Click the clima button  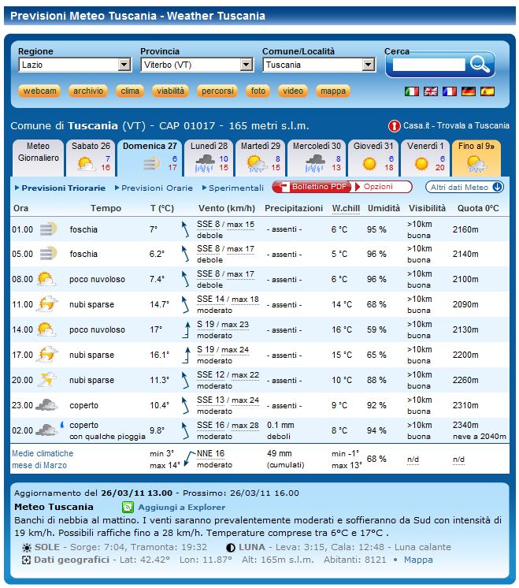130,91
